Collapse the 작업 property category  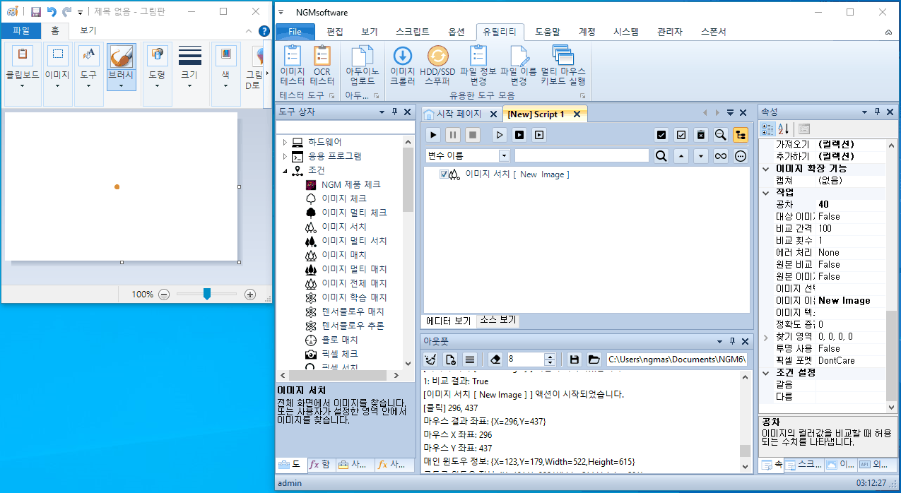point(767,192)
